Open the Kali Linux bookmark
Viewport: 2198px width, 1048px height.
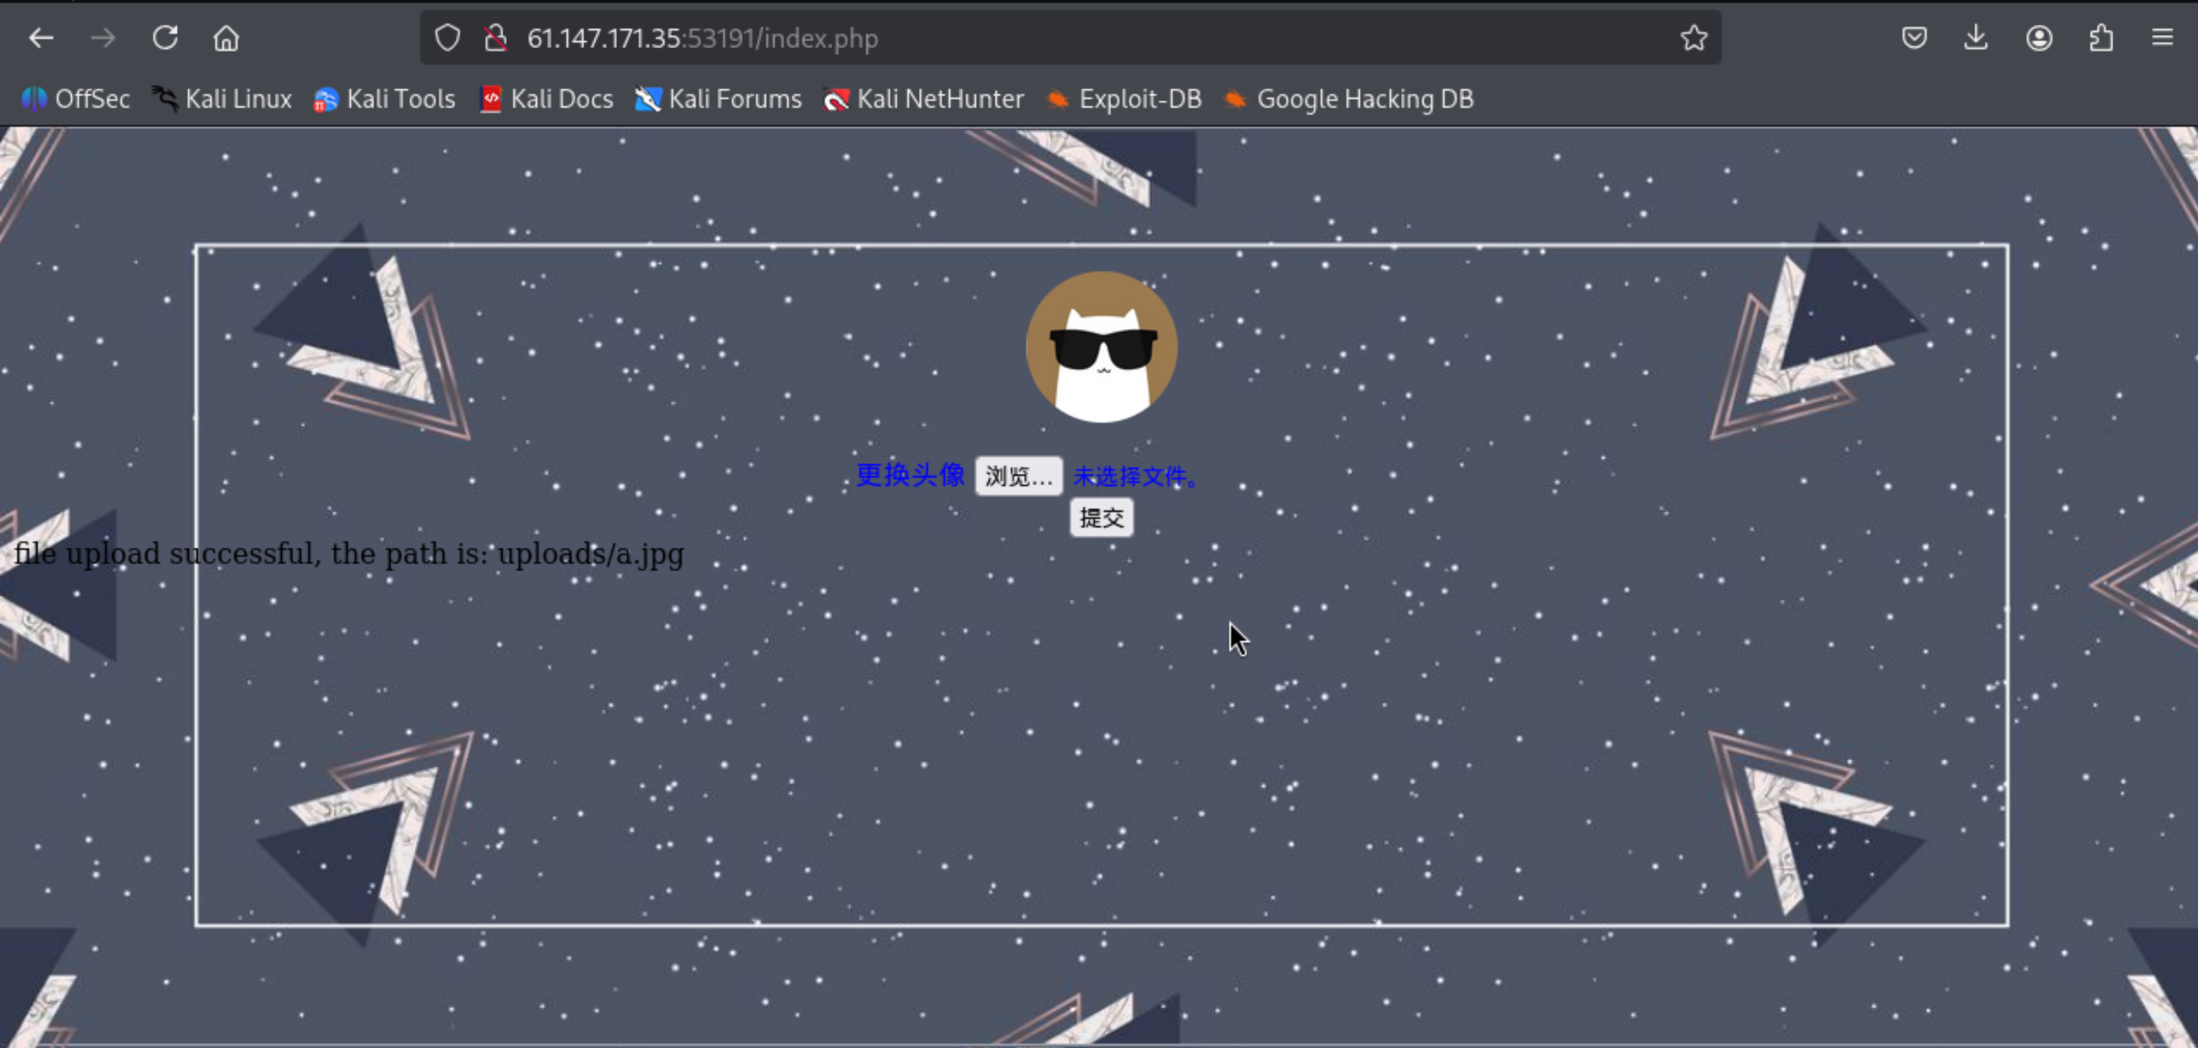pyautogui.click(x=222, y=99)
